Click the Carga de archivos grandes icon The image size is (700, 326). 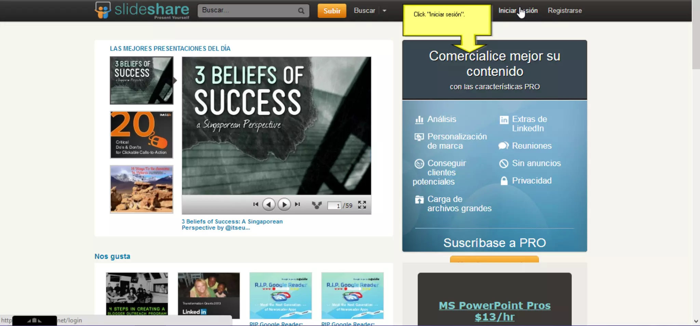tap(419, 199)
